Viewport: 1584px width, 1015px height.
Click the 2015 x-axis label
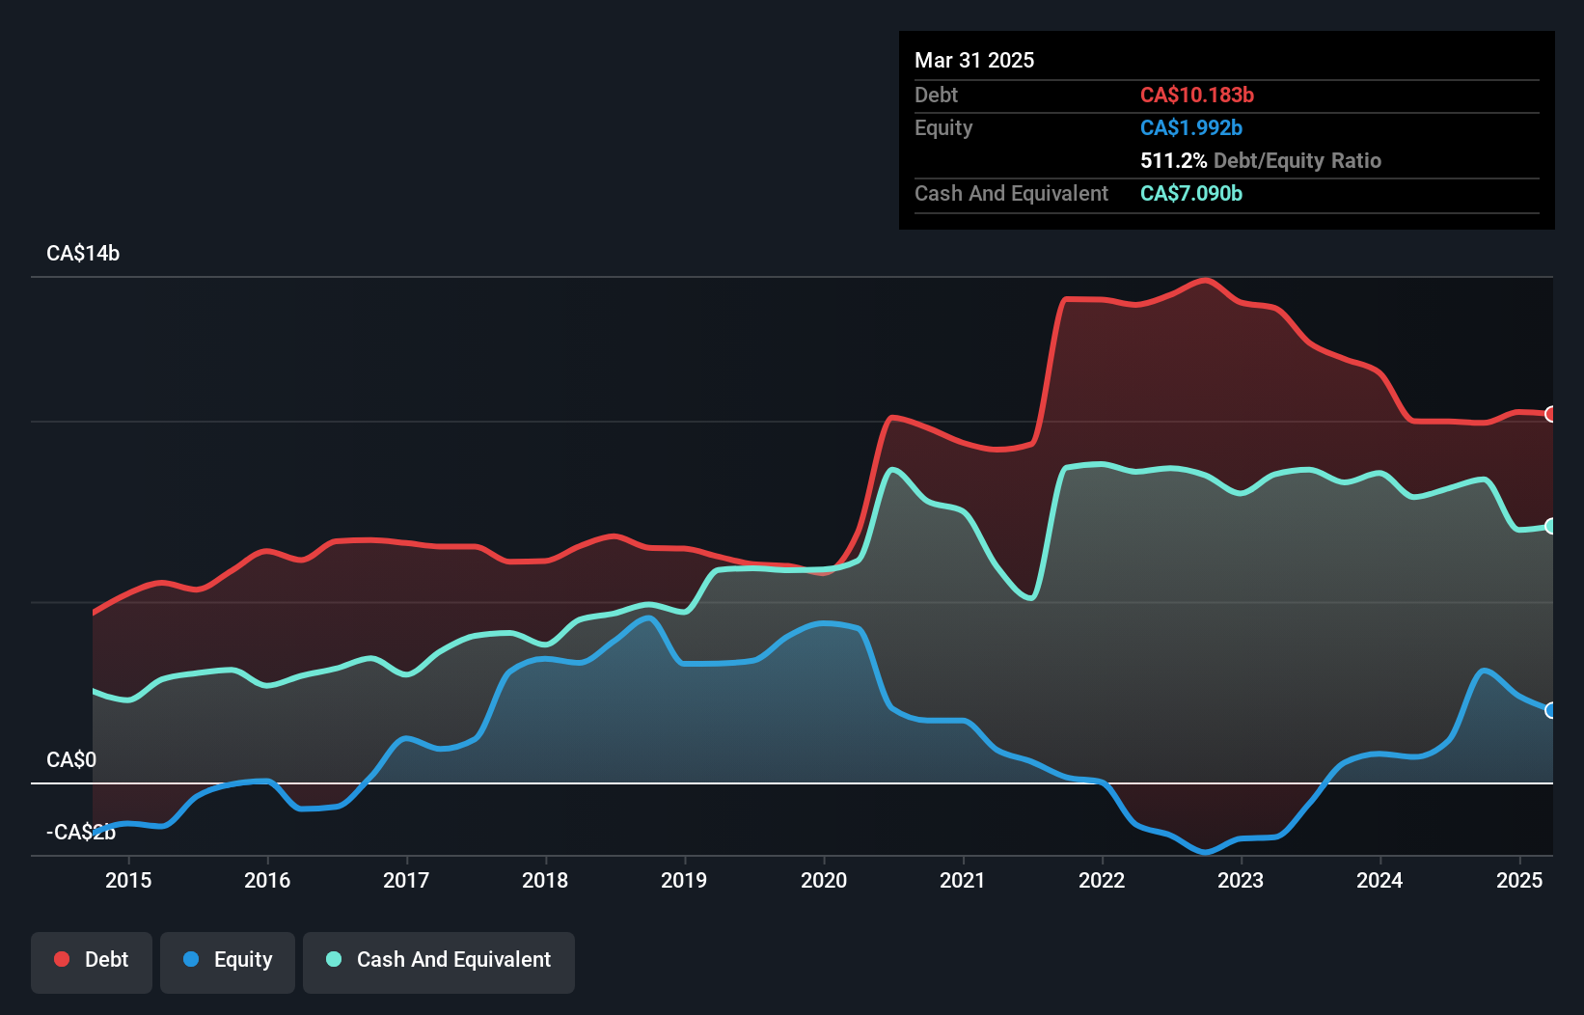tap(128, 880)
